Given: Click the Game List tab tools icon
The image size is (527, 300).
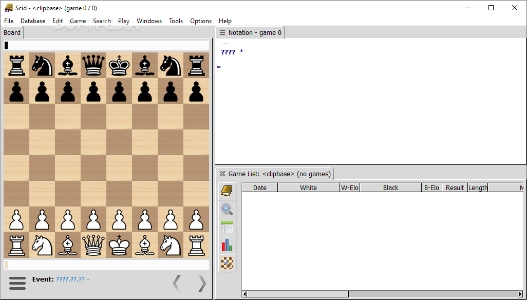Looking at the screenshot, I should pyautogui.click(x=222, y=174).
